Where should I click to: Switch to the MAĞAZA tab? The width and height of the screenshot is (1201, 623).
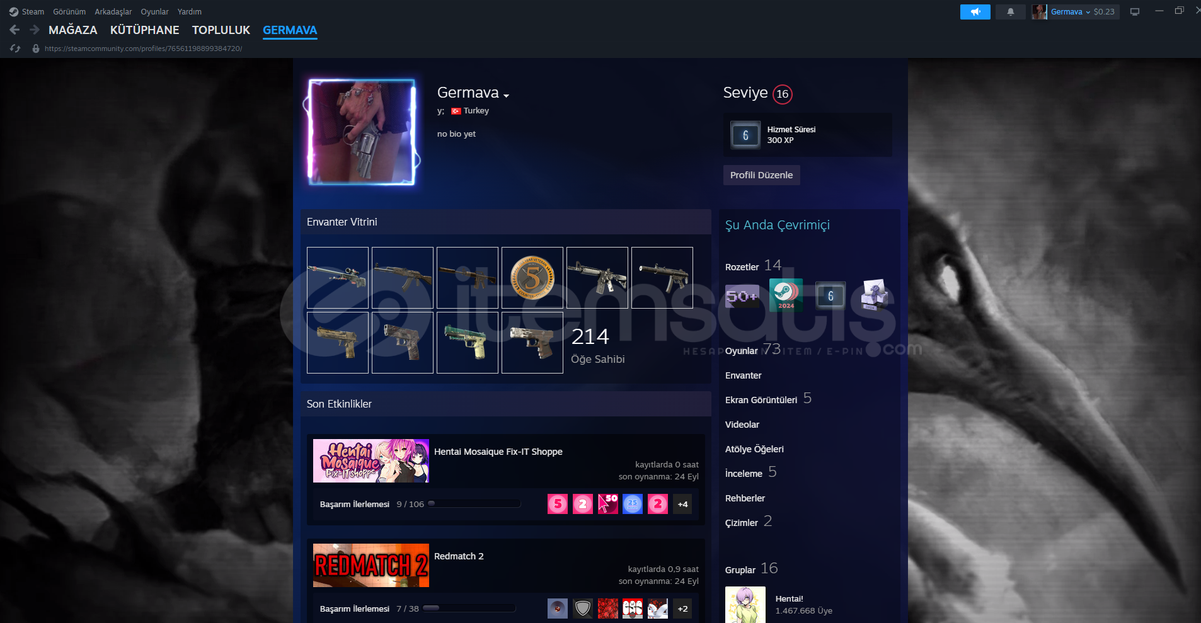pos(73,30)
